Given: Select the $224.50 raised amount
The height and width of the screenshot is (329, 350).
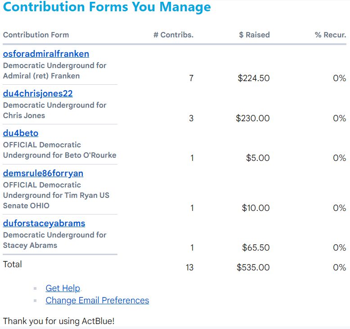Looking at the screenshot, I should pyautogui.click(x=254, y=78).
